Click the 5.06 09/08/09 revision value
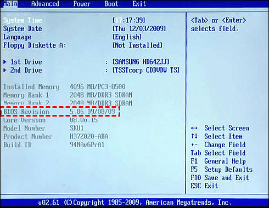This screenshot has width=269, height=208. coord(92,112)
